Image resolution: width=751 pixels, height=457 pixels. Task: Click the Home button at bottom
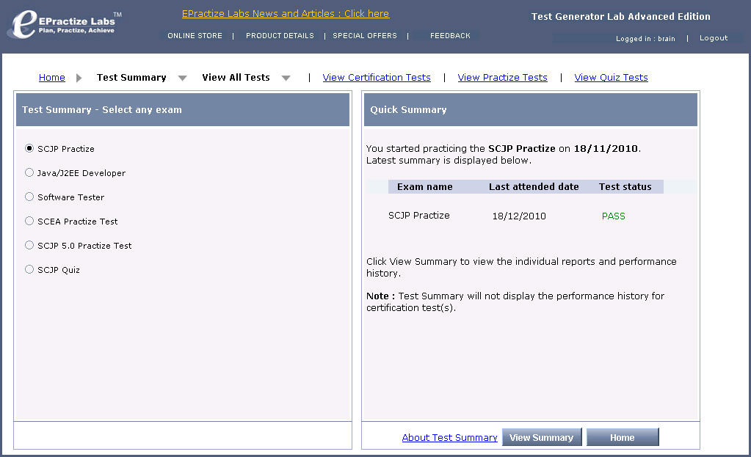click(623, 437)
